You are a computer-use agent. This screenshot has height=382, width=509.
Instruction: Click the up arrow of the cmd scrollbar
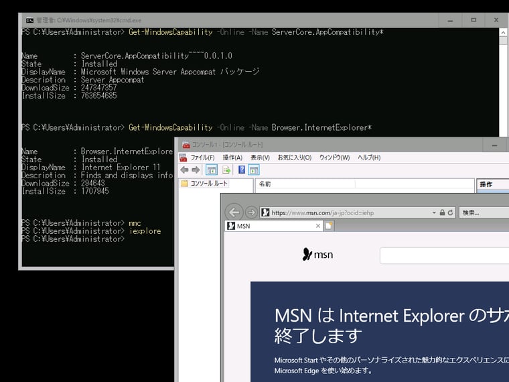[503, 32]
